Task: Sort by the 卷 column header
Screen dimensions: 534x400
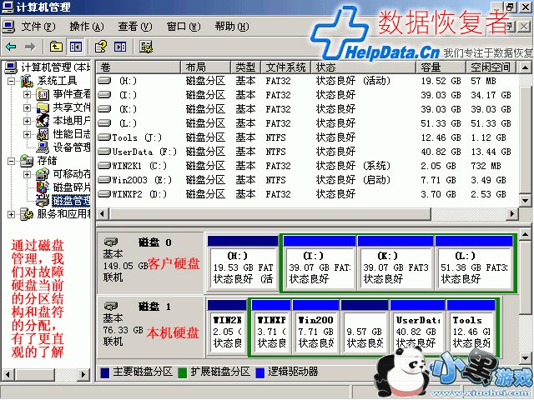Action: [x=138, y=67]
